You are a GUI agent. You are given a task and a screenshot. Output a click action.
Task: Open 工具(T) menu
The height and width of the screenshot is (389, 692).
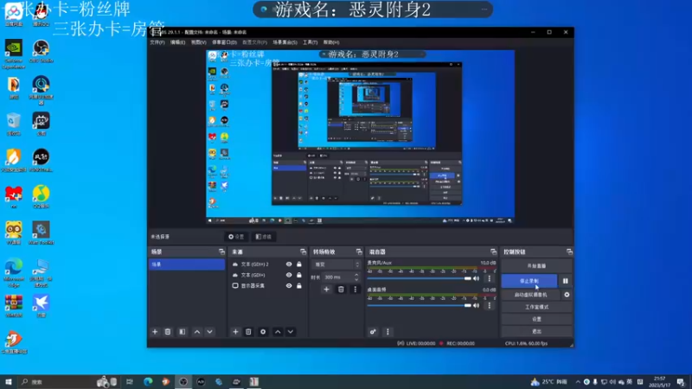310,42
